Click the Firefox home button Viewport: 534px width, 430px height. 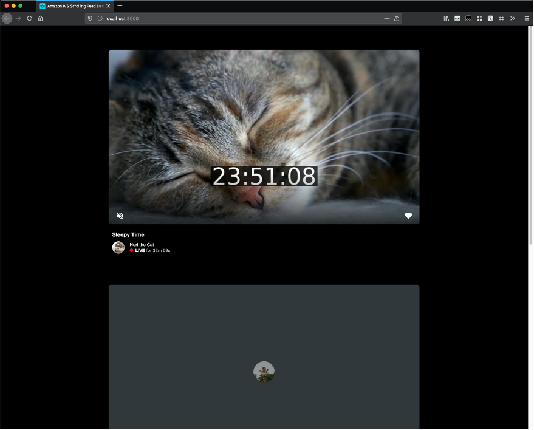(40, 18)
